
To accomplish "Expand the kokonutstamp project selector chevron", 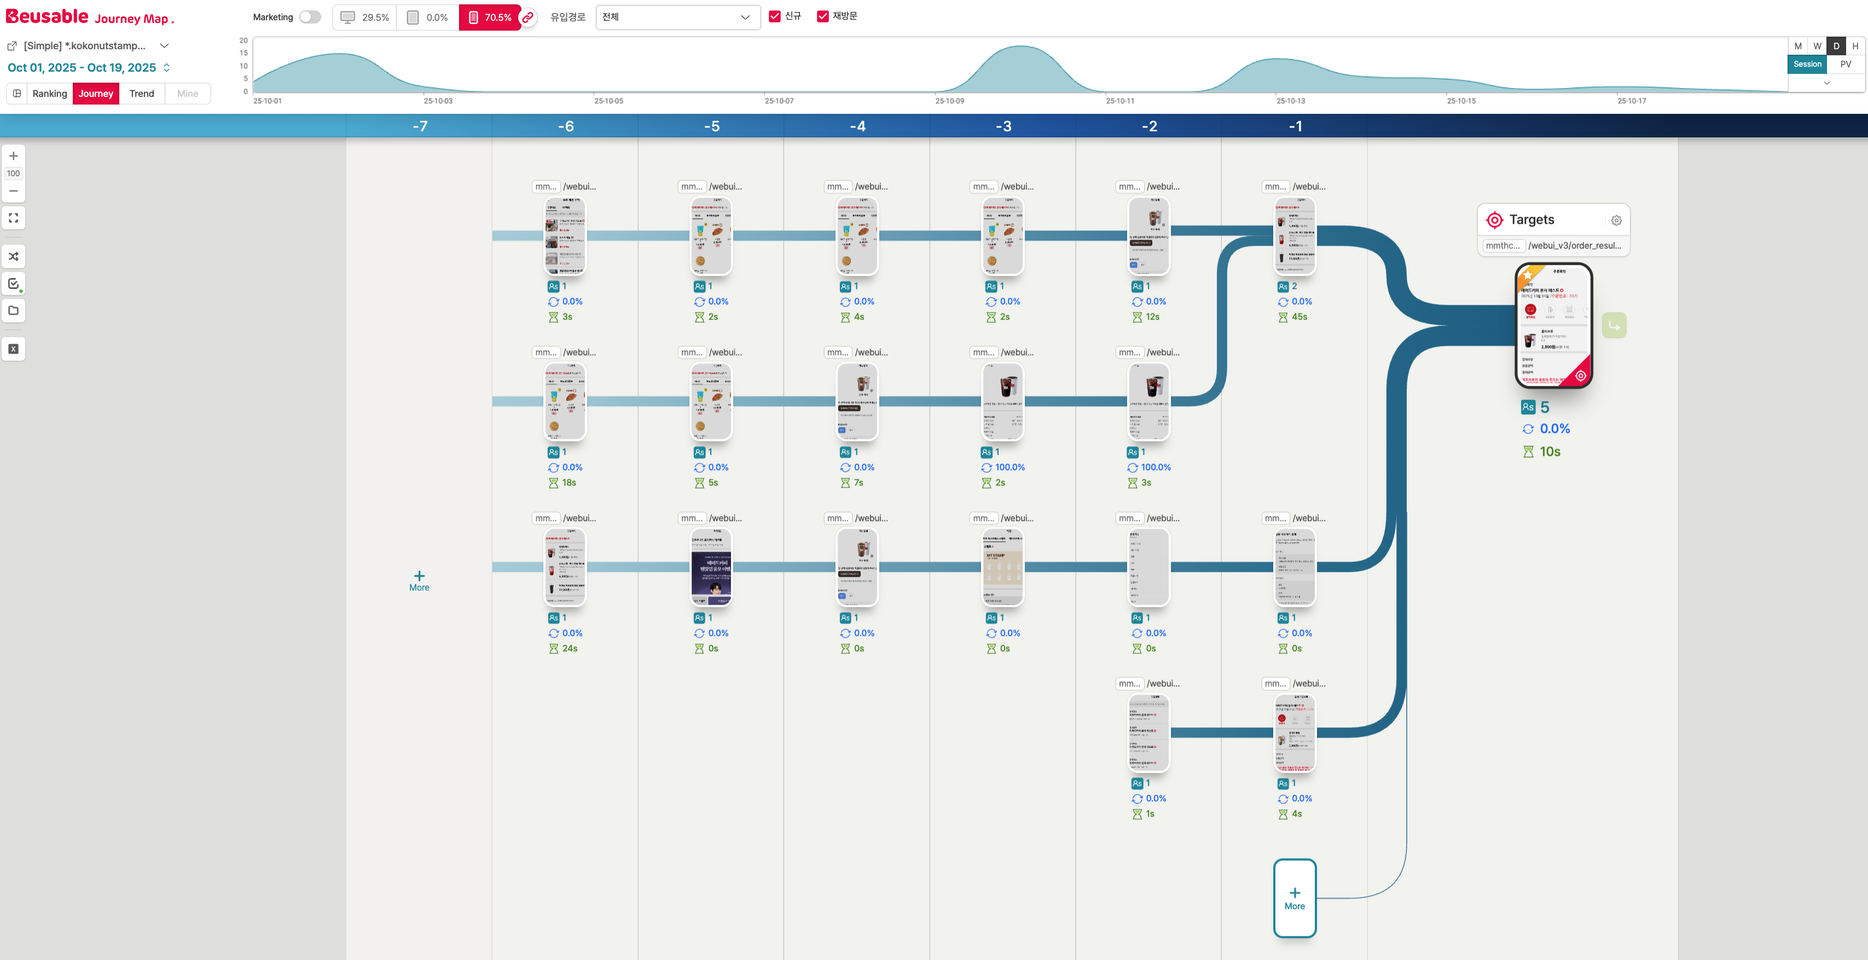I will point(165,46).
